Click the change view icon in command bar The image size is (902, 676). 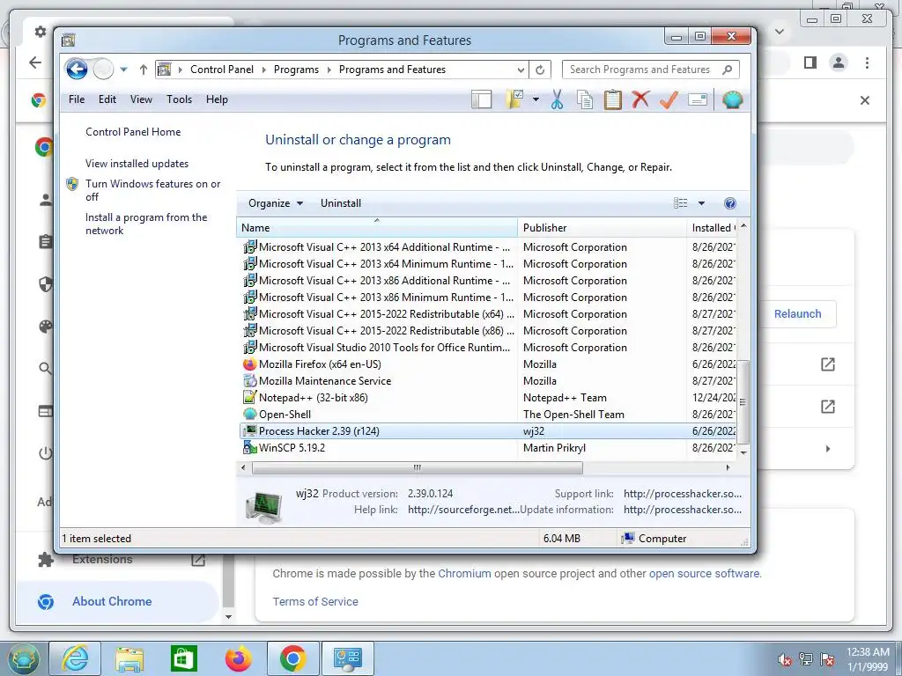(x=681, y=203)
